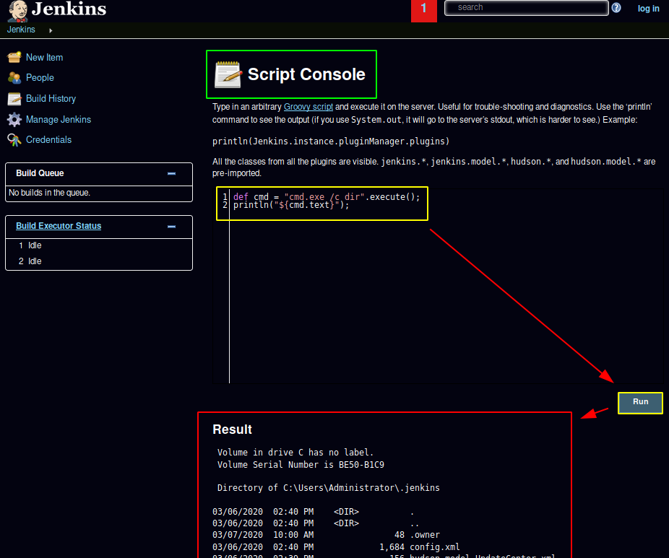Run the Groovy script
Image resolution: width=669 pixels, height=558 pixels.
(x=640, y=402)
